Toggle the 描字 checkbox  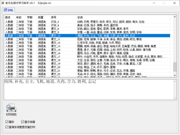[x=7, y=122]
